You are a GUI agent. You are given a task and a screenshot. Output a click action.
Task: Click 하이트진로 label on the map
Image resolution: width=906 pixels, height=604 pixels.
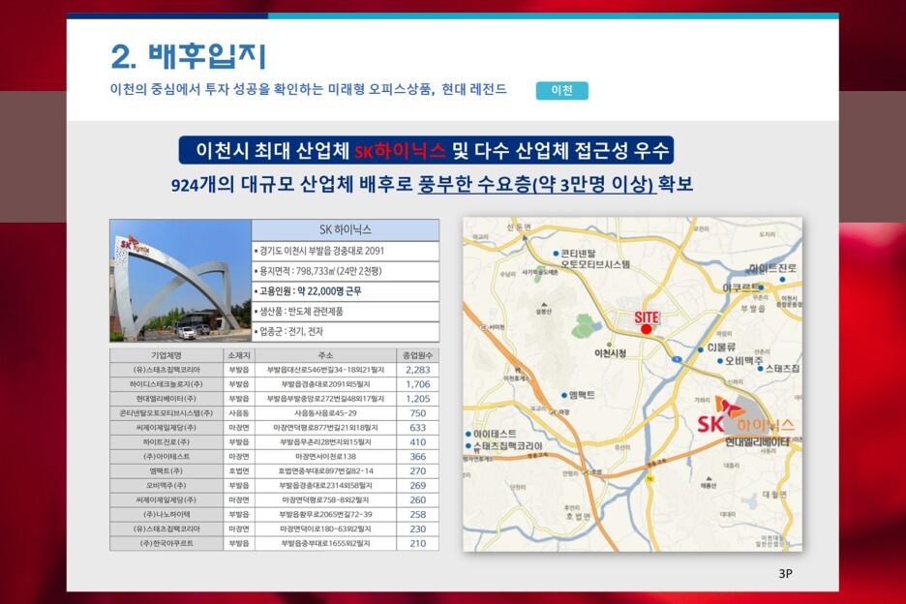(772, 268)
